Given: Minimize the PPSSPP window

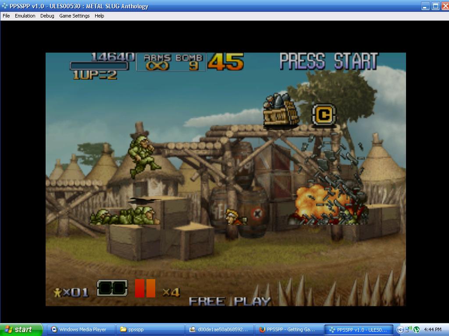Looking at the screenshot, I should pyautogui.click(x=426, y=6).
